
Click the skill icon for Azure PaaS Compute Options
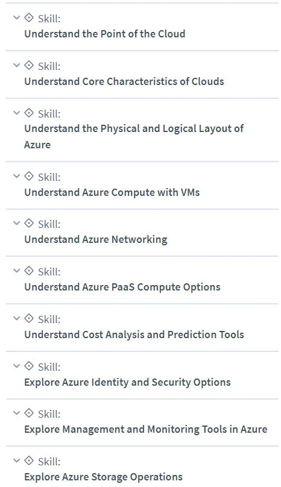point(29,271)
